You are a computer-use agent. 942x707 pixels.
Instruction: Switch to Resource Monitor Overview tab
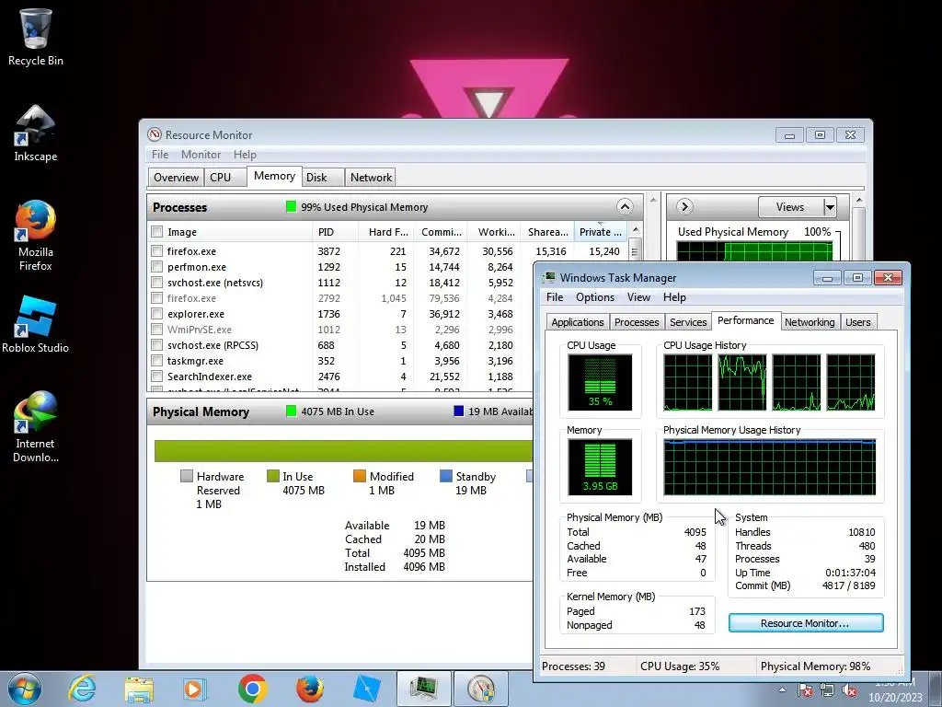click(x=176, y=178)
